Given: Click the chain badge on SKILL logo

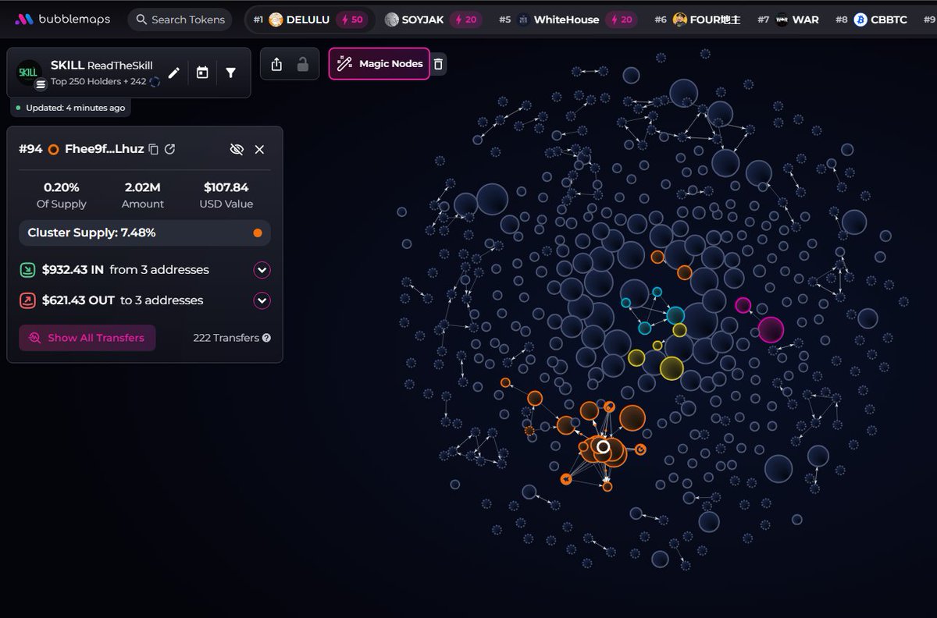Looking at the screenshot, I should [41, 83].
